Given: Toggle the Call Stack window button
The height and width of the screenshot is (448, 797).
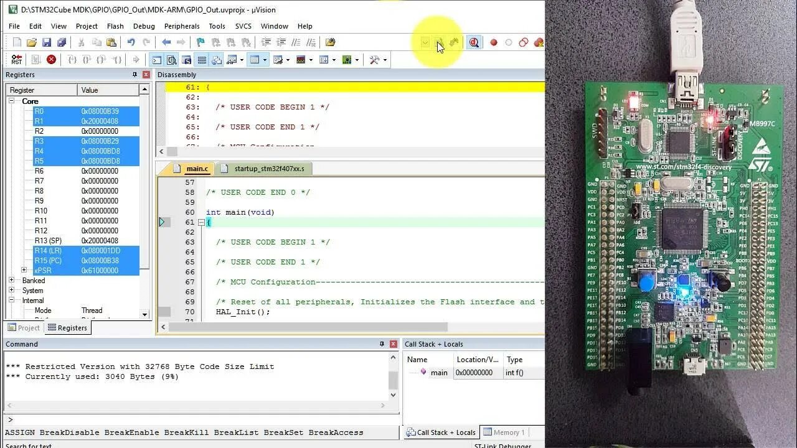Looking at the screenshot, I should 216,60.
